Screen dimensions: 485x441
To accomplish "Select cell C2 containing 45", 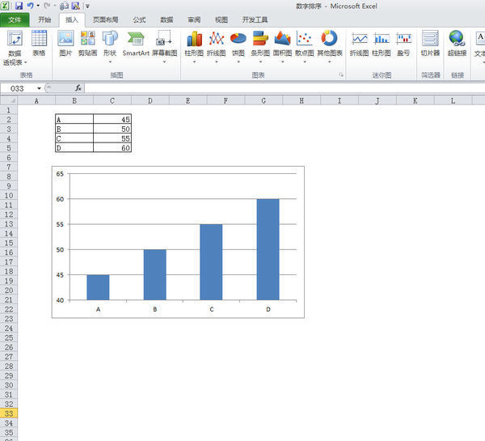I will coord(112,119).
